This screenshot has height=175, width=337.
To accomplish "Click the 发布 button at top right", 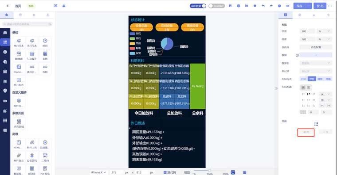I will tap(320, 6).
